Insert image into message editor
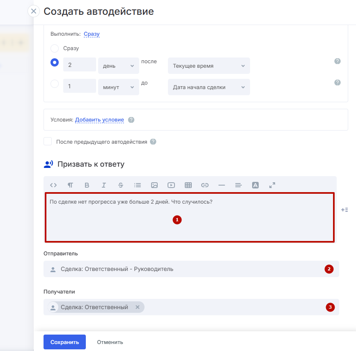This screenshot has width=356, height=351. click(154, 185)
